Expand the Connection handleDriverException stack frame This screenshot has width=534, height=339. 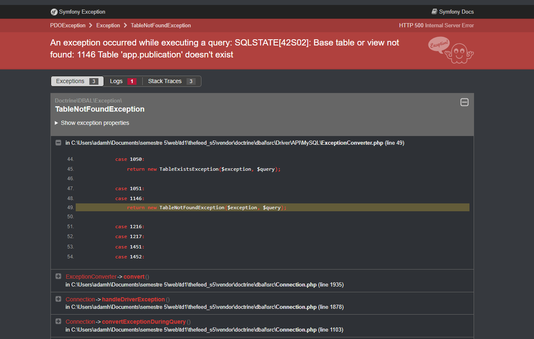point(58,298)
